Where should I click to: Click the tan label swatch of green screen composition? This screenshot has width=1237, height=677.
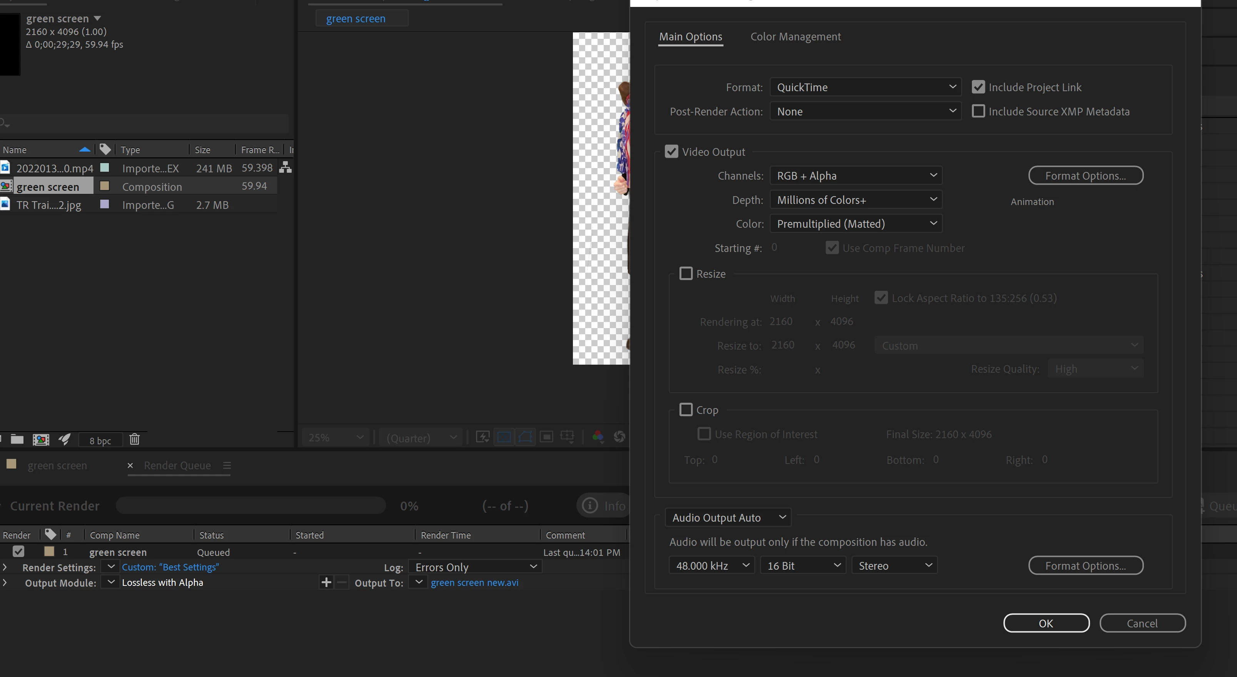point(104,186)
